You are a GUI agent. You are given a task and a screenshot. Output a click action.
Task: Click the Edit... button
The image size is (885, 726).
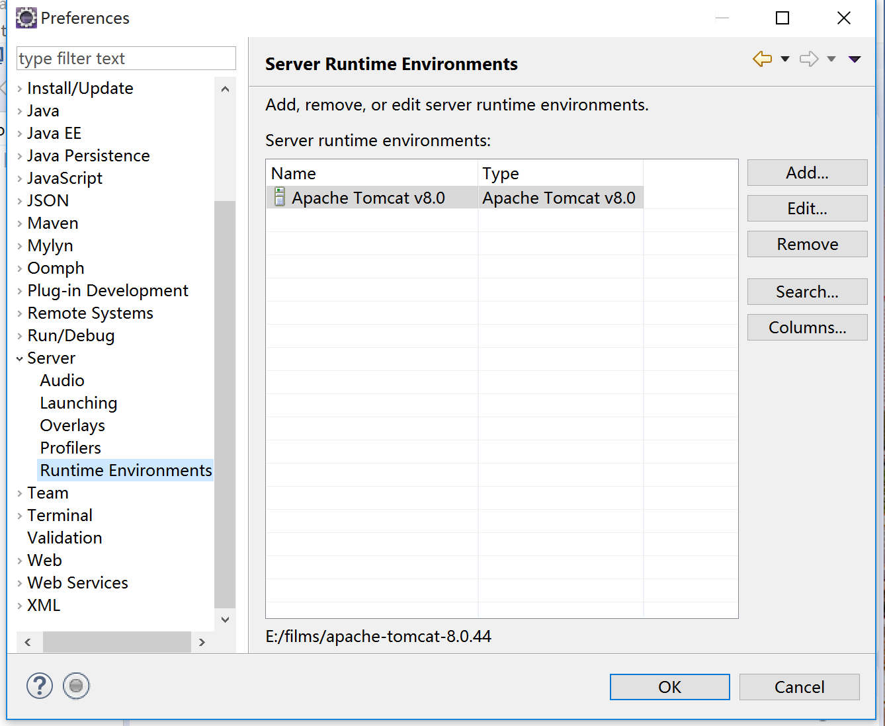(807, 208)
